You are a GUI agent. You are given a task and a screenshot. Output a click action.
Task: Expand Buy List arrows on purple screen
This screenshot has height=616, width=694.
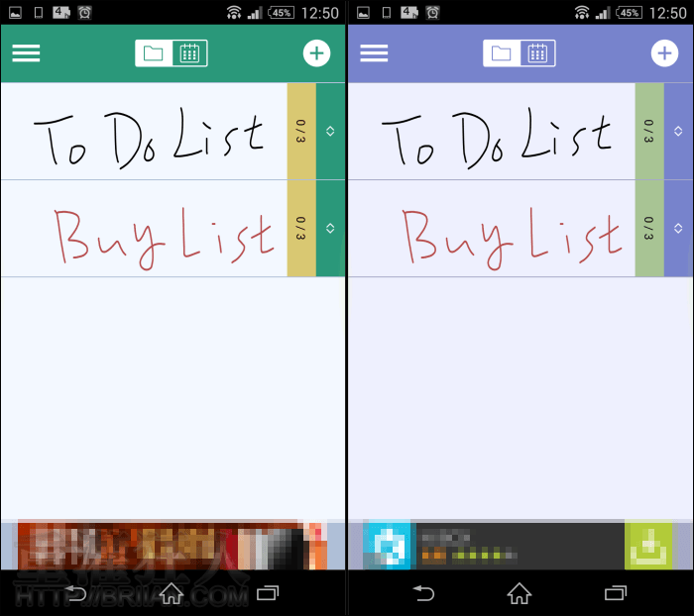click(x=678, y=229)
